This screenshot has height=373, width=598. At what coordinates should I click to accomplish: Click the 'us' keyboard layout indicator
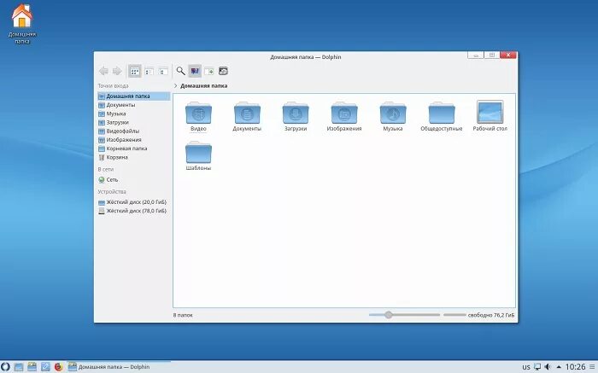[526, 367]
